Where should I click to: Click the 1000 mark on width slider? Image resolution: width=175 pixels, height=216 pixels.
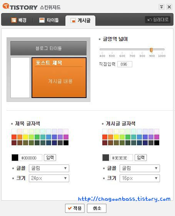162,56
